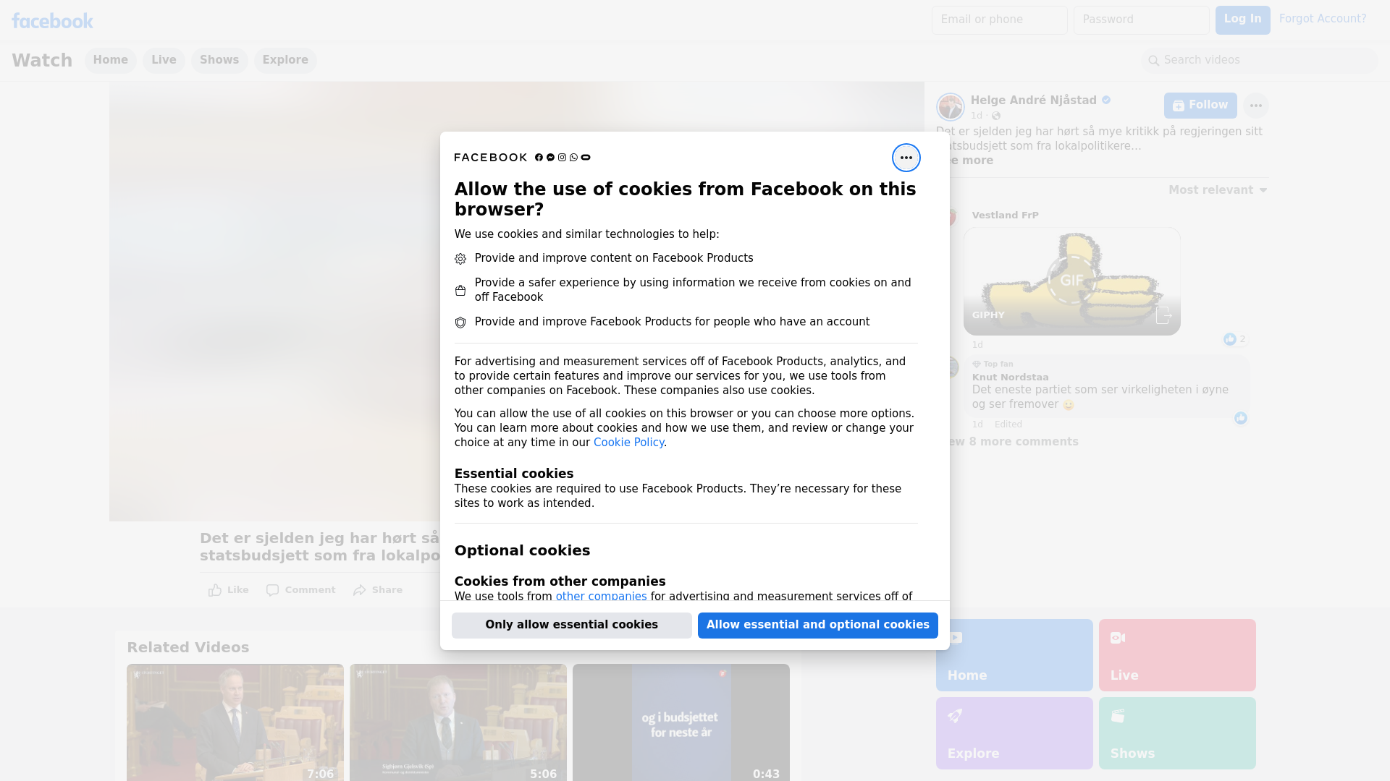Click the Log In button
This screenshot has height=781, width=1390.
(x=1242, y=20)
